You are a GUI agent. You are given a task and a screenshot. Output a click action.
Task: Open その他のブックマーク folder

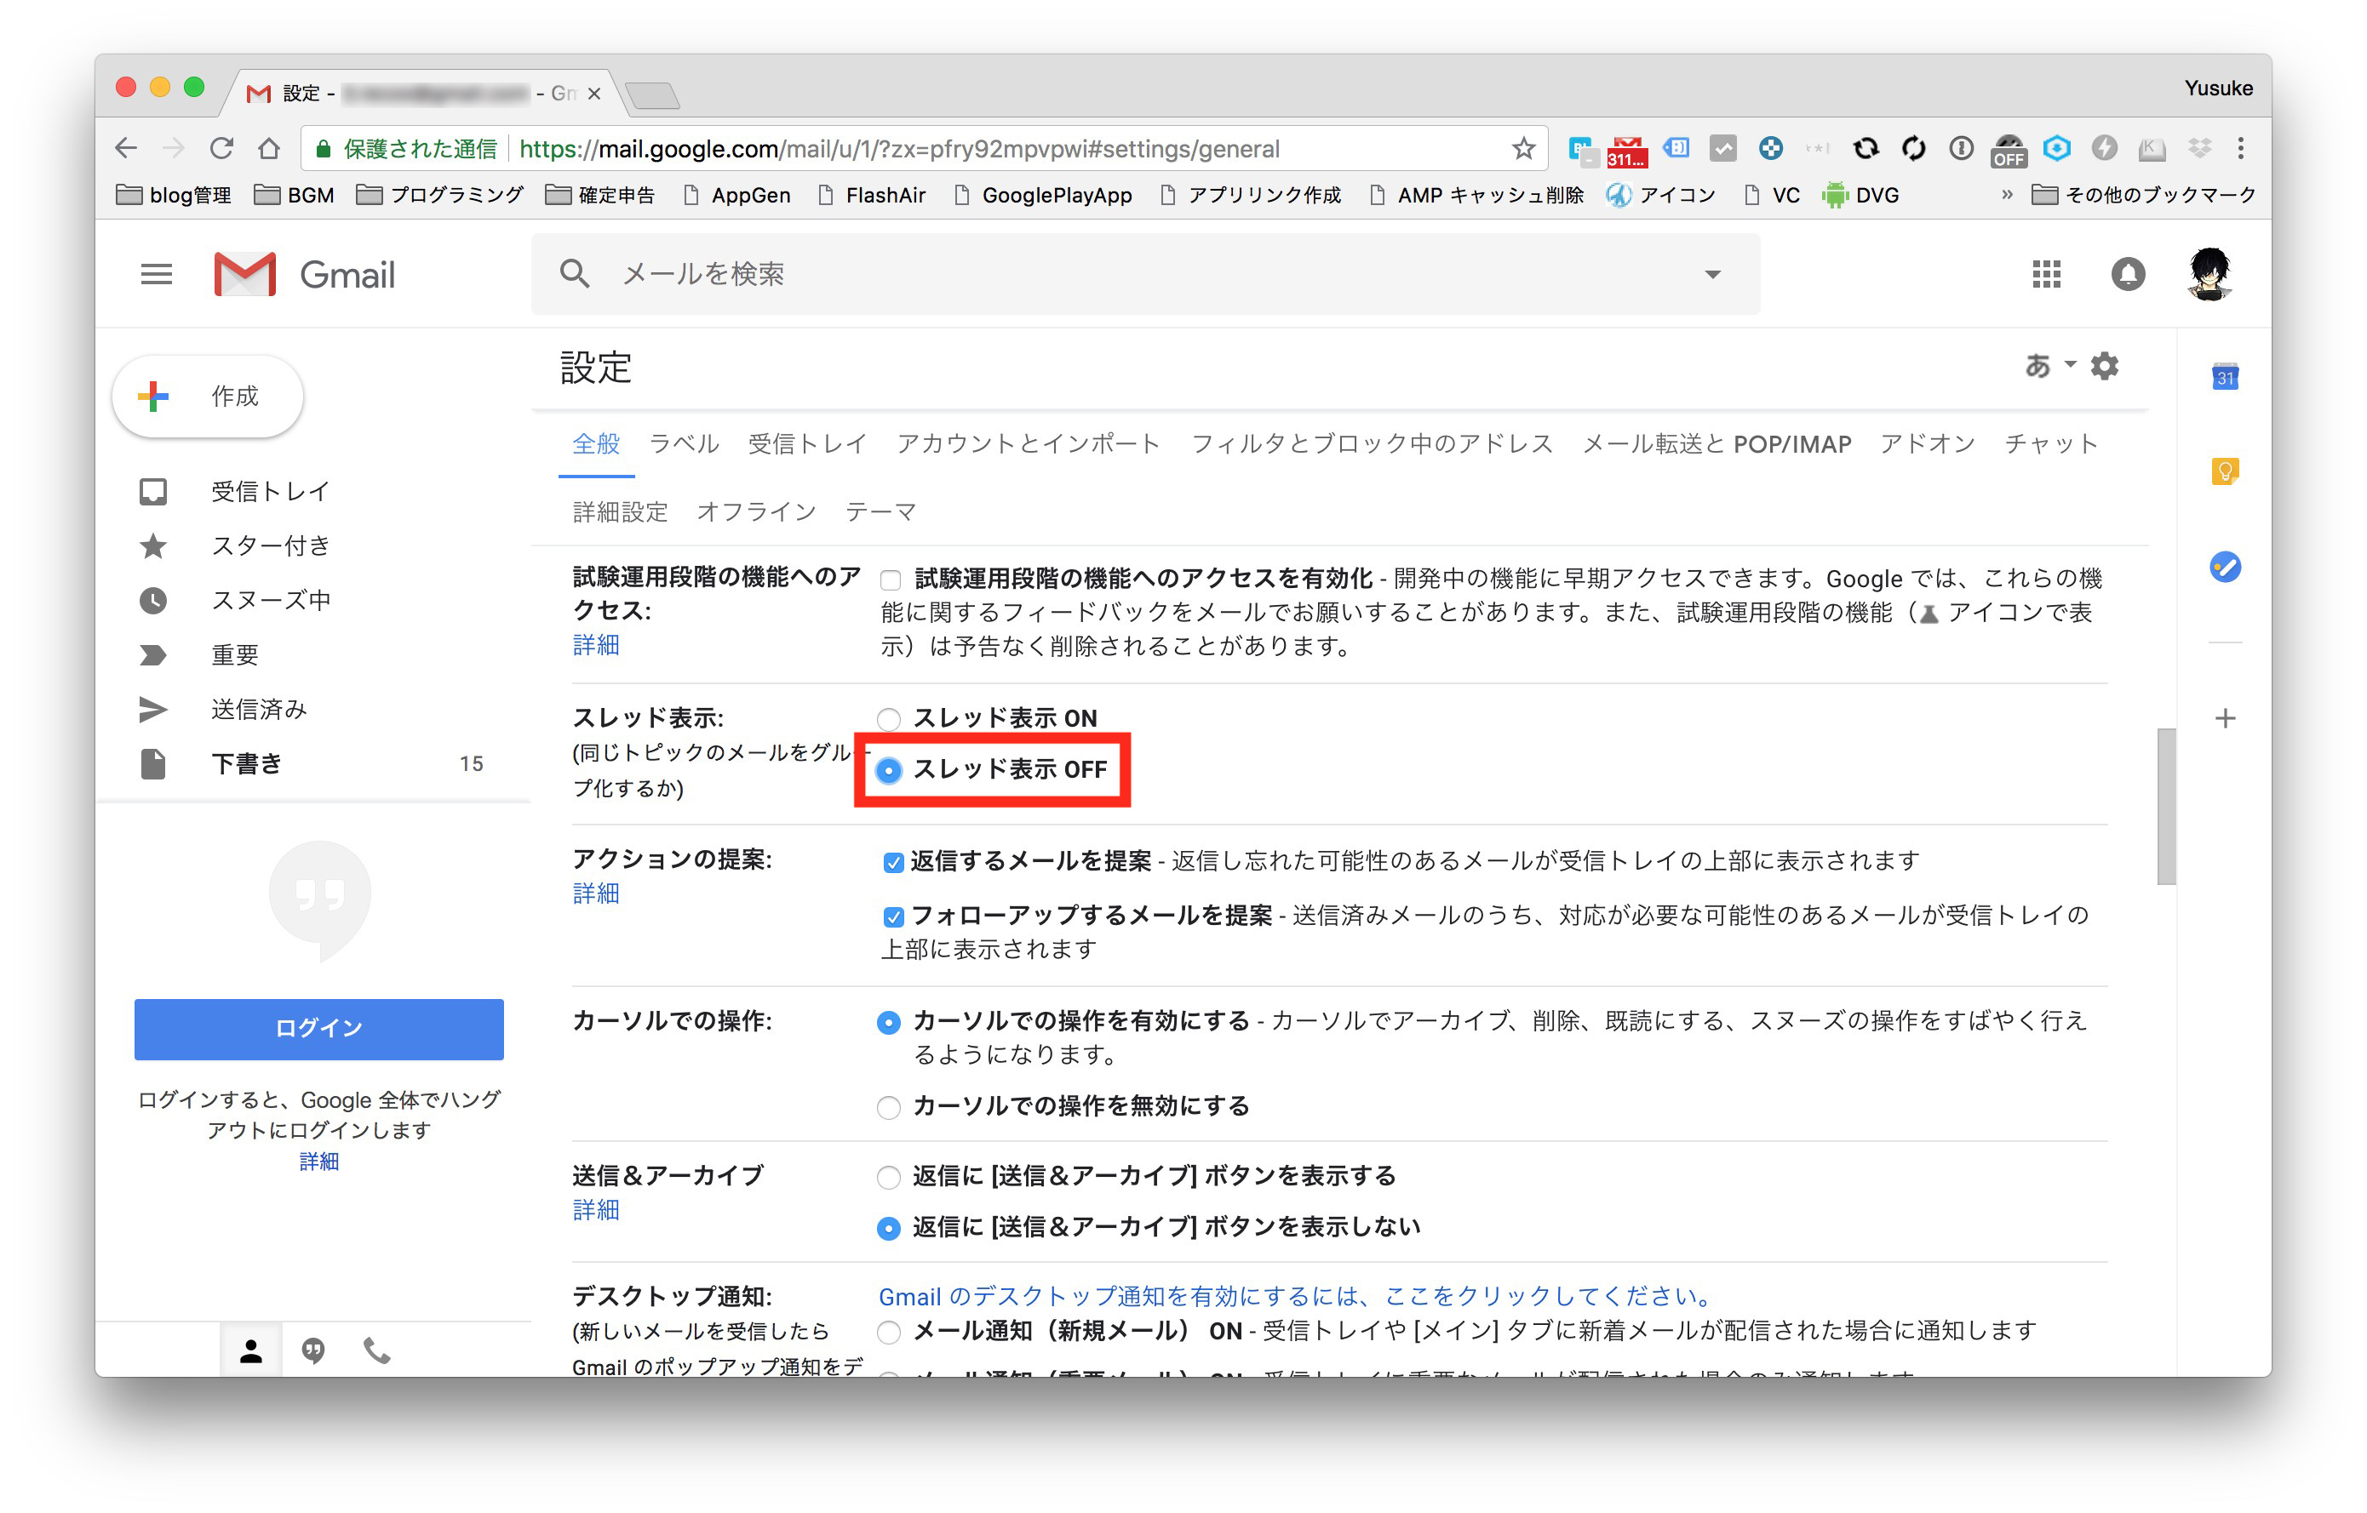point(2144,195)
